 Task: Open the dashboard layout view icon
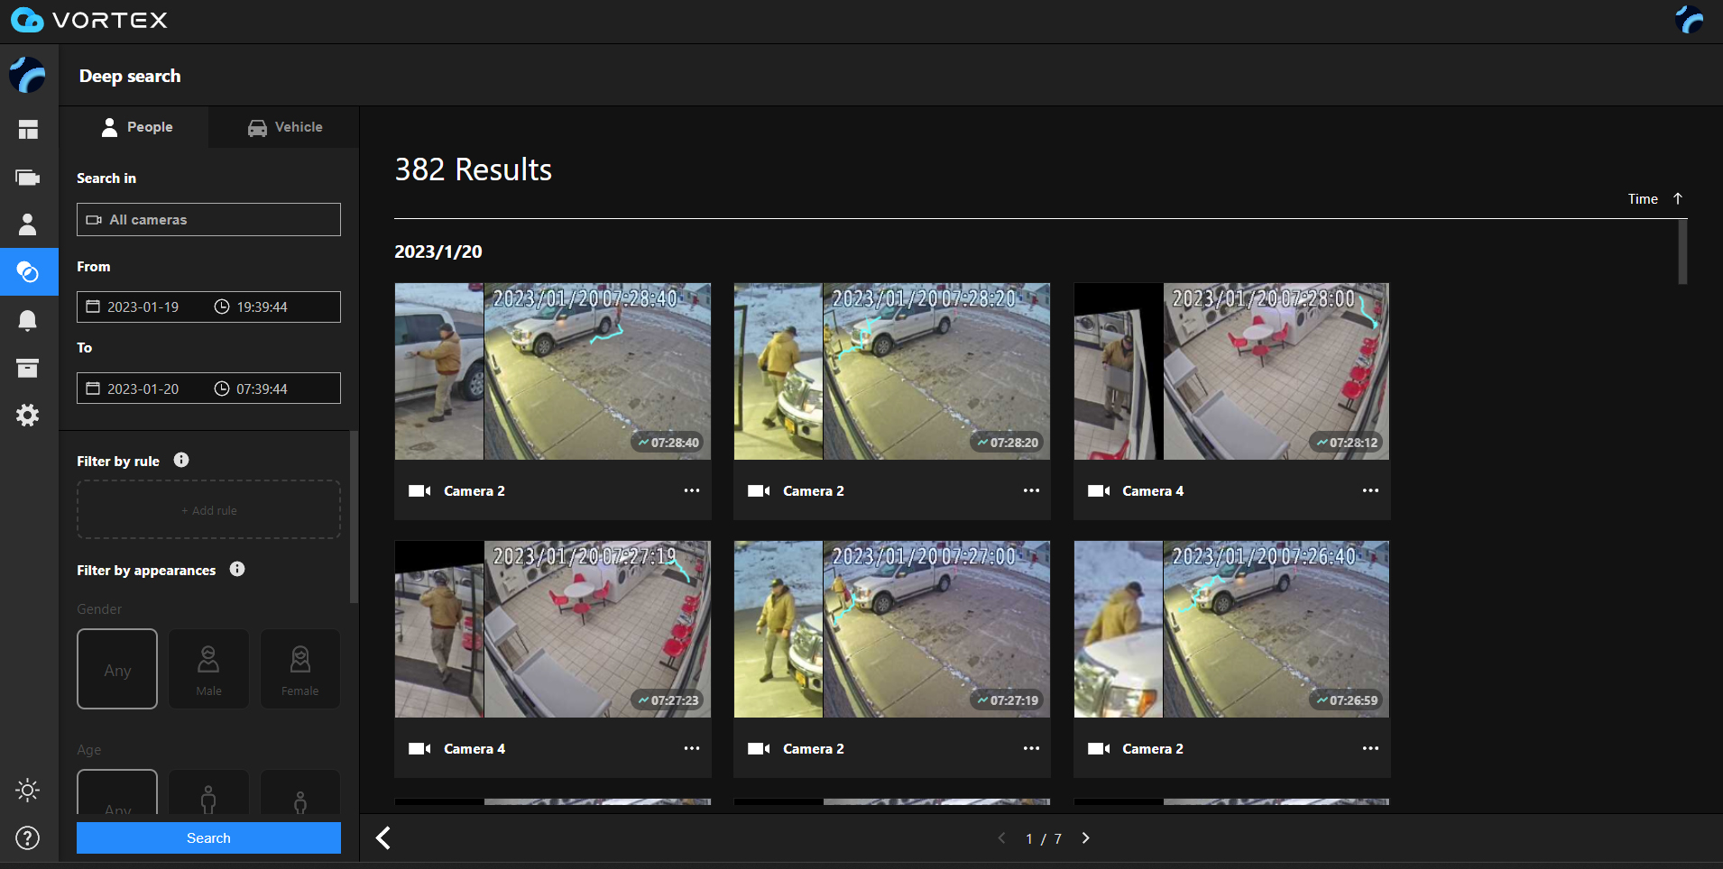(x=28, y=130)
